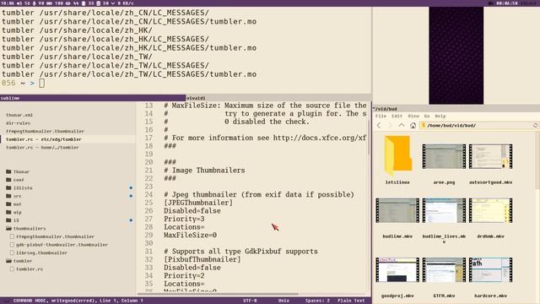Click the volume indicator in top bar

23,3
